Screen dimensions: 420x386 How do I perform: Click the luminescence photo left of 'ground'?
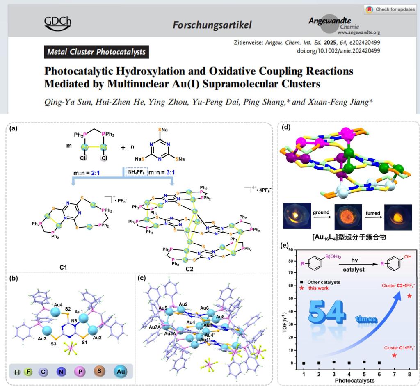click(x=297, y=216)
